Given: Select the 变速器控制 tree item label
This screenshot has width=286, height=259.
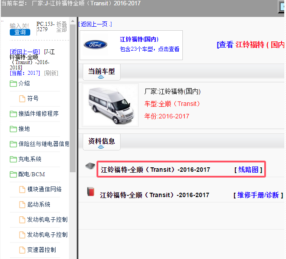Looking at the screenshot, I should click(41, 250).
